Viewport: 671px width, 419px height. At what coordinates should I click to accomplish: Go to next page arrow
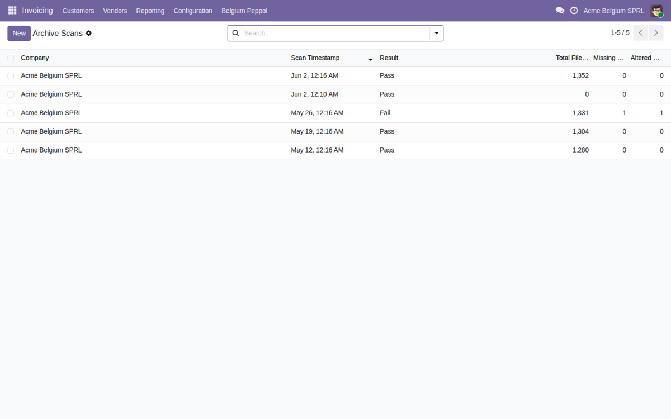pos(656,33)
